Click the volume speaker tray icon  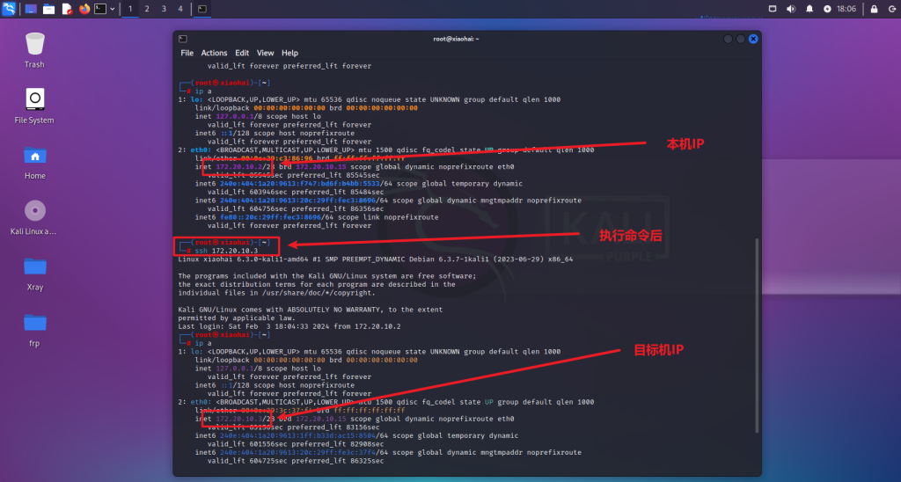click(x=791, y=9)
